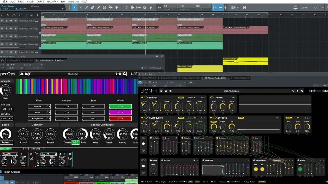Open the track inspector i icon

pyautogui.click(x=2, y=15)
